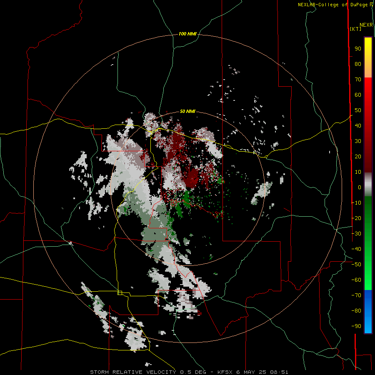
Task: Click the [KT] units label above scale
Action: point(356,29)
